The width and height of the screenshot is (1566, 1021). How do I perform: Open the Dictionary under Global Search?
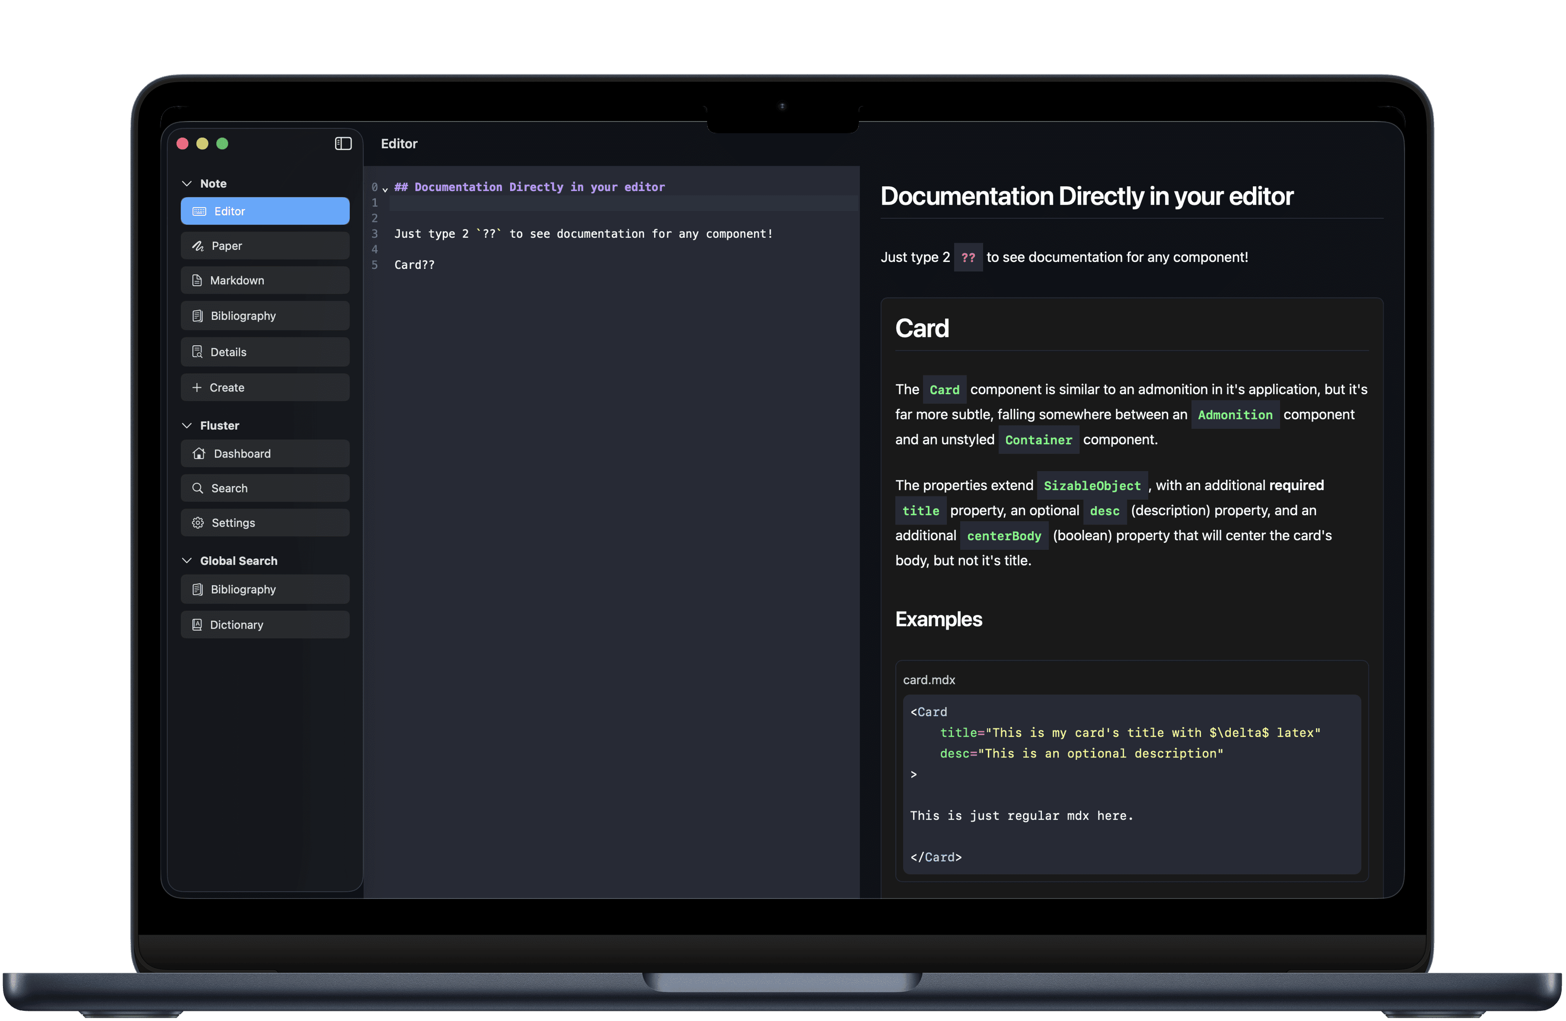click(x=265, y=624)
